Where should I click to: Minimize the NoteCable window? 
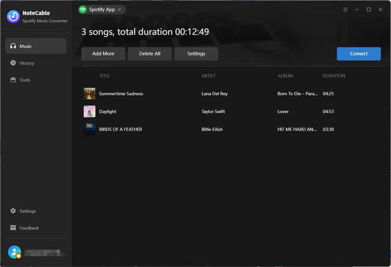(x=357, y=9)
